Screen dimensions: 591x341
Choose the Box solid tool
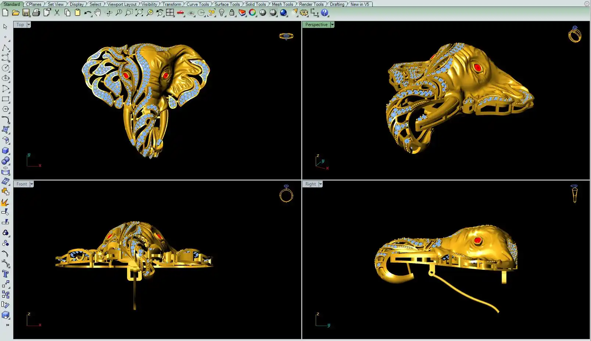(x=6, y=151)
